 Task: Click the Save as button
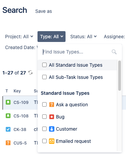pyautogui.click(x=44, y=11)
